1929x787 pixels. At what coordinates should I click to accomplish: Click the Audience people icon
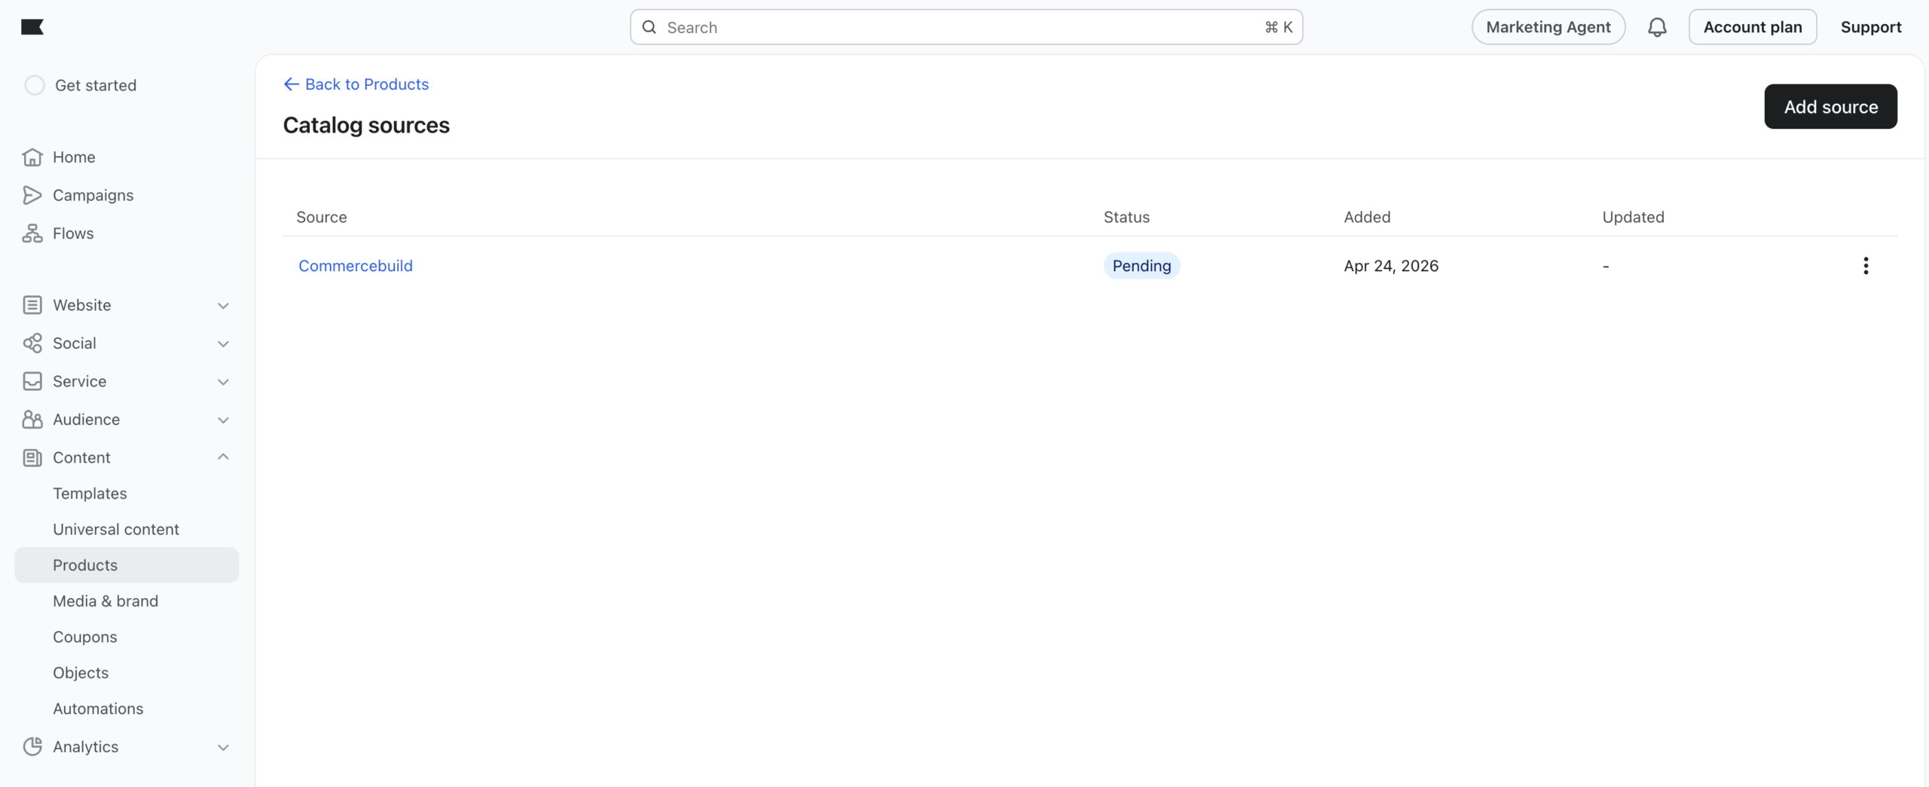(32, 419)
